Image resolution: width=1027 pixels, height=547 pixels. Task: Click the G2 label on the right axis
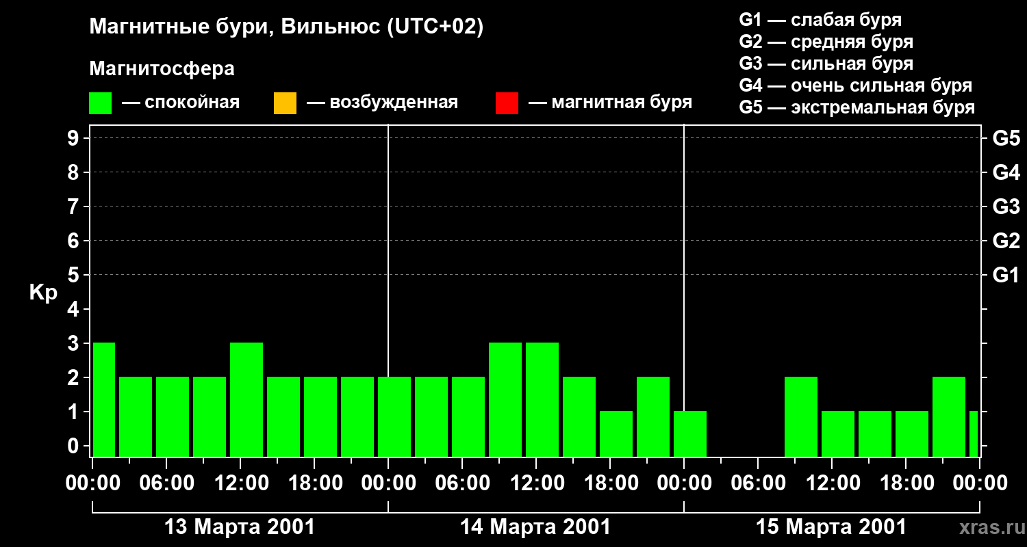(1006, 241)
